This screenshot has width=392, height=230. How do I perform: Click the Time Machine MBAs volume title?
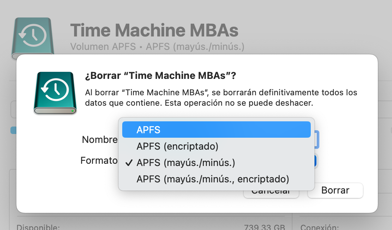(154, 31)
